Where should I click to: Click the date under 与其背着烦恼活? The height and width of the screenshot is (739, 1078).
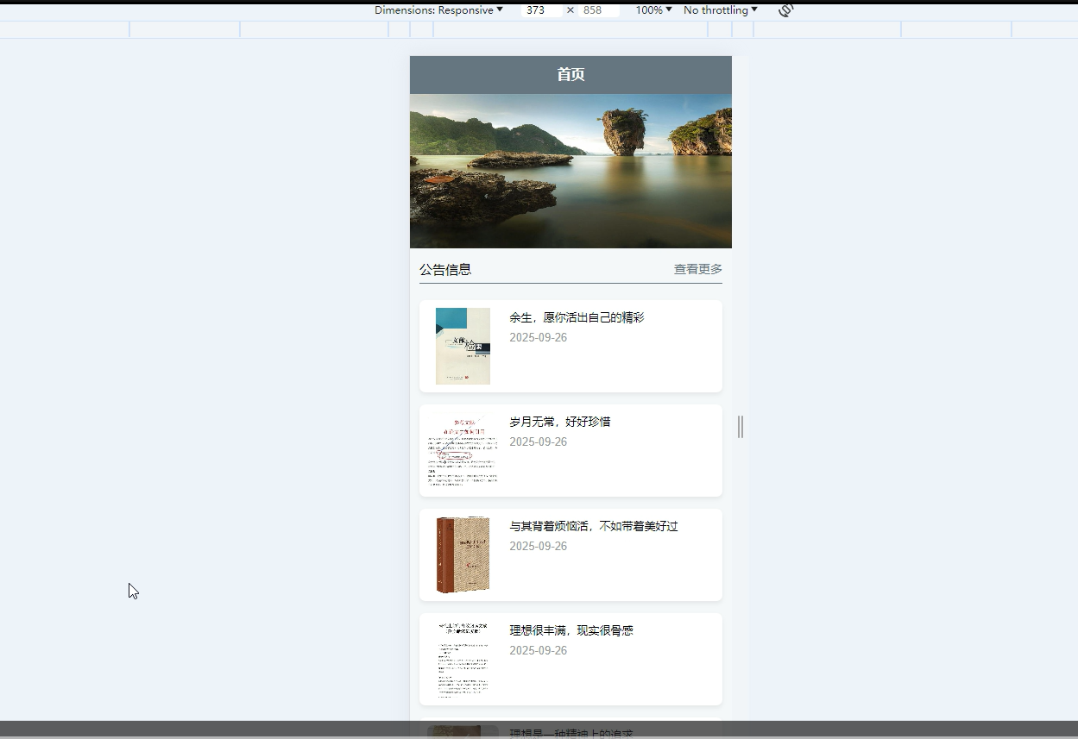538,546
